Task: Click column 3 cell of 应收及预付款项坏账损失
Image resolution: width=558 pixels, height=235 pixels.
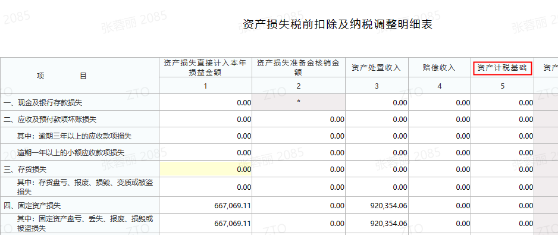Action: click(377, 119)
